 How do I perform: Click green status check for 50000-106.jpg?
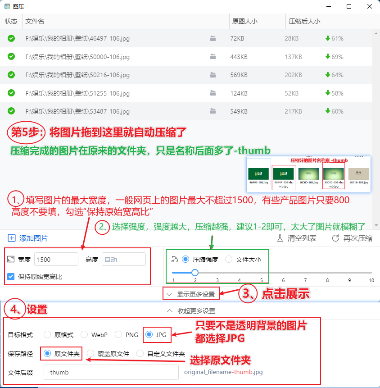11,56
